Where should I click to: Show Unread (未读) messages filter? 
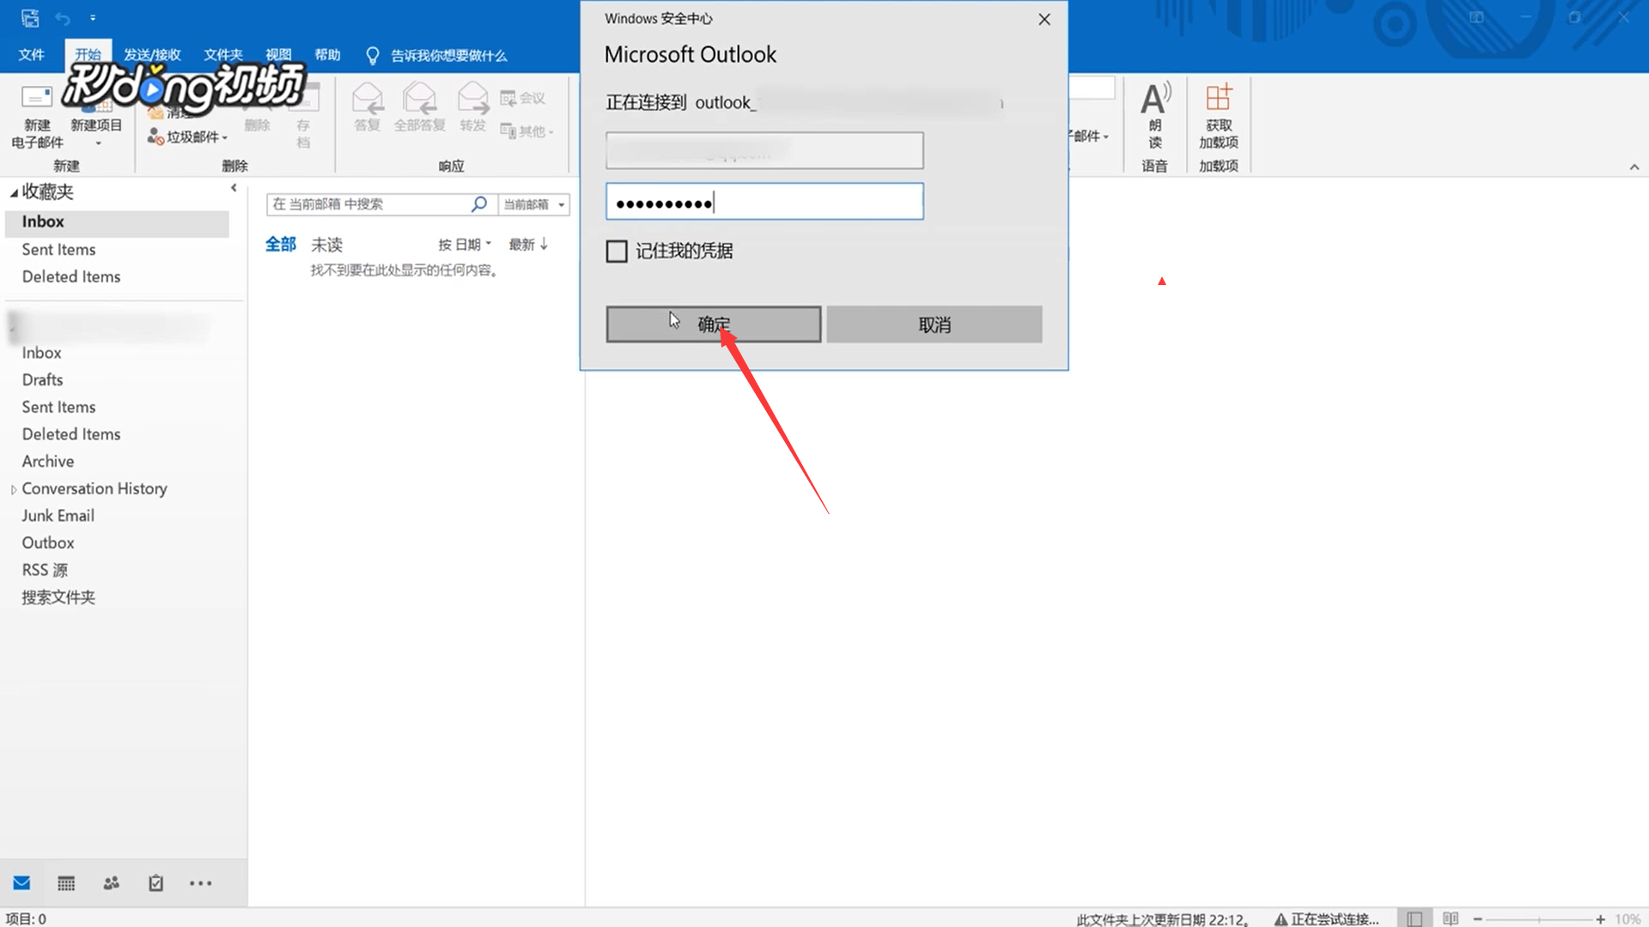[x=326, y=245]
